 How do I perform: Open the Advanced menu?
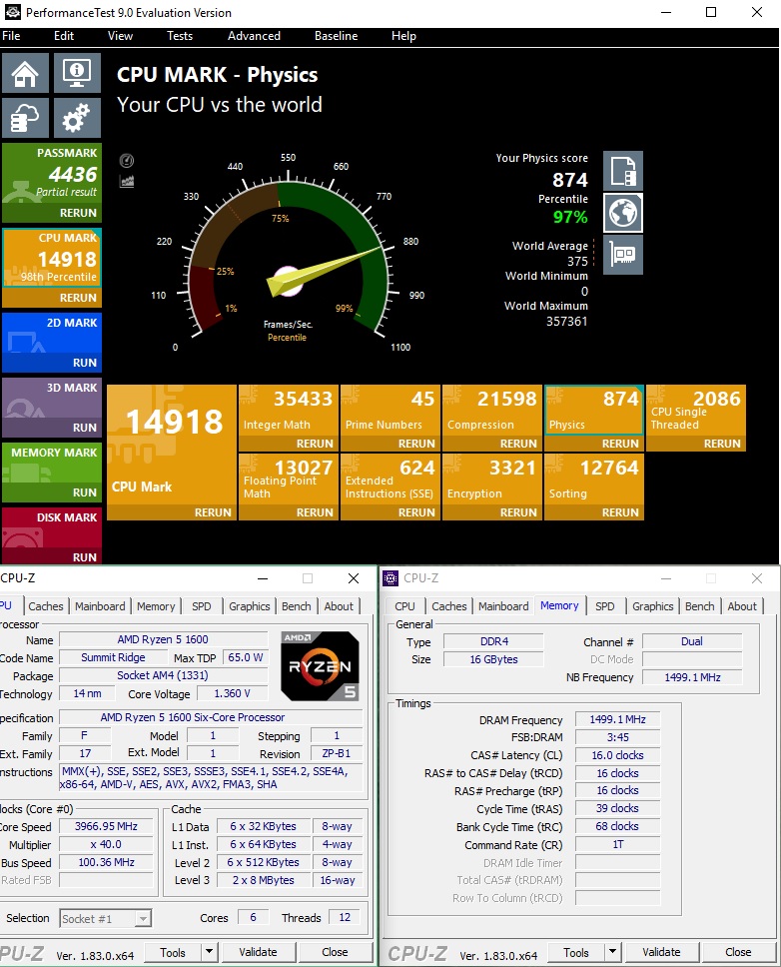click(x=254, y=36)
